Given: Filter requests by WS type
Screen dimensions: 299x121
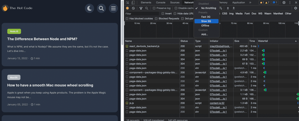Looking at the screenshot, I should [260, 14].
